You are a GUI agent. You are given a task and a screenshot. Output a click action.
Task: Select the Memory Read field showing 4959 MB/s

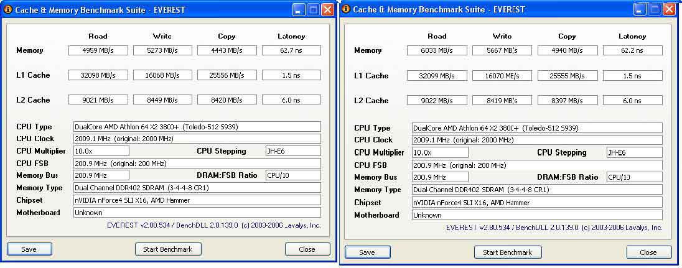point(98,50)
